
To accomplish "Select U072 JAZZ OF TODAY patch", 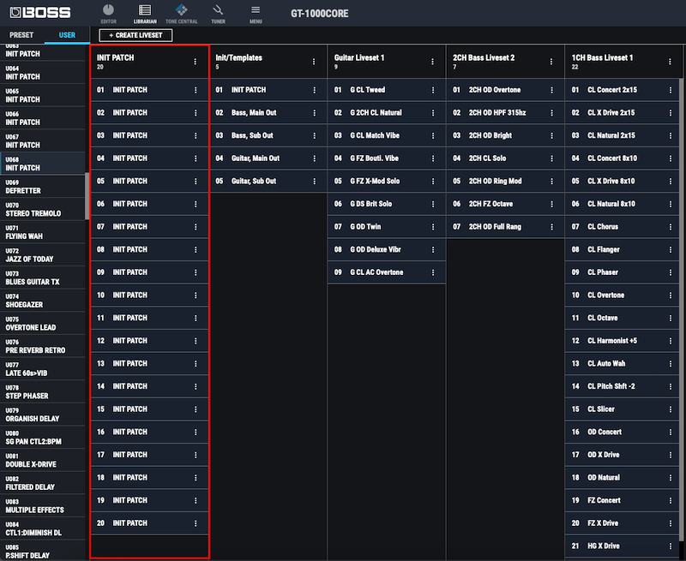I will pyautogui.click(x=42, y=254).
